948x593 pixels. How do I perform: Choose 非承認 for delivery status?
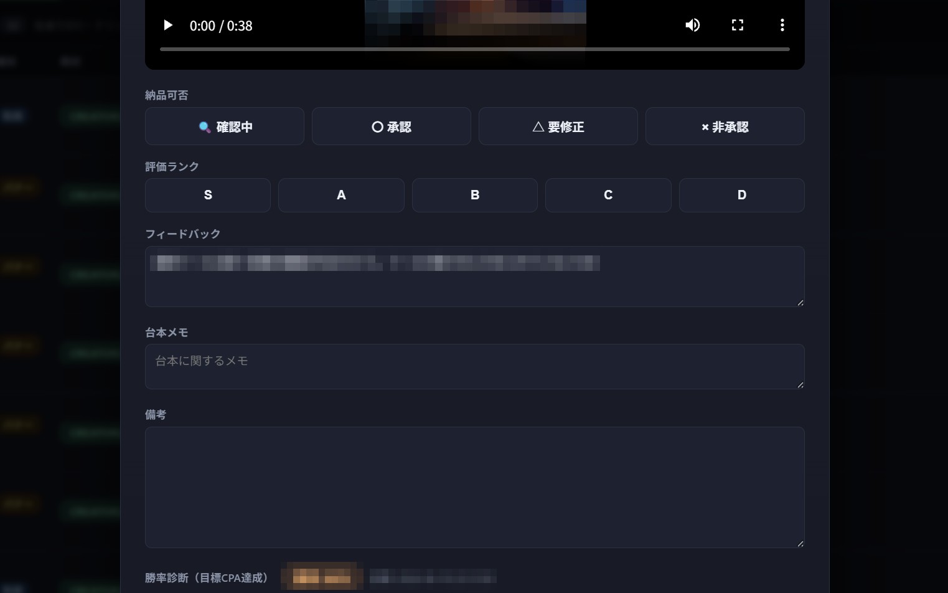click(x=725, y=126)
